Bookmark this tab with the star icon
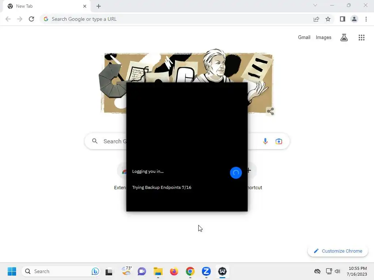The height and width of the screenshot is (280, 374). 328,19
